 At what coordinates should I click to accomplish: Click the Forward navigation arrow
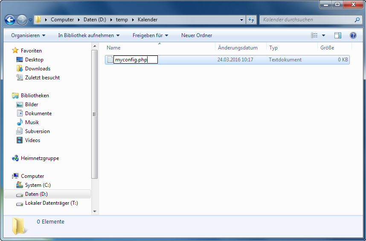coord(22,20)
